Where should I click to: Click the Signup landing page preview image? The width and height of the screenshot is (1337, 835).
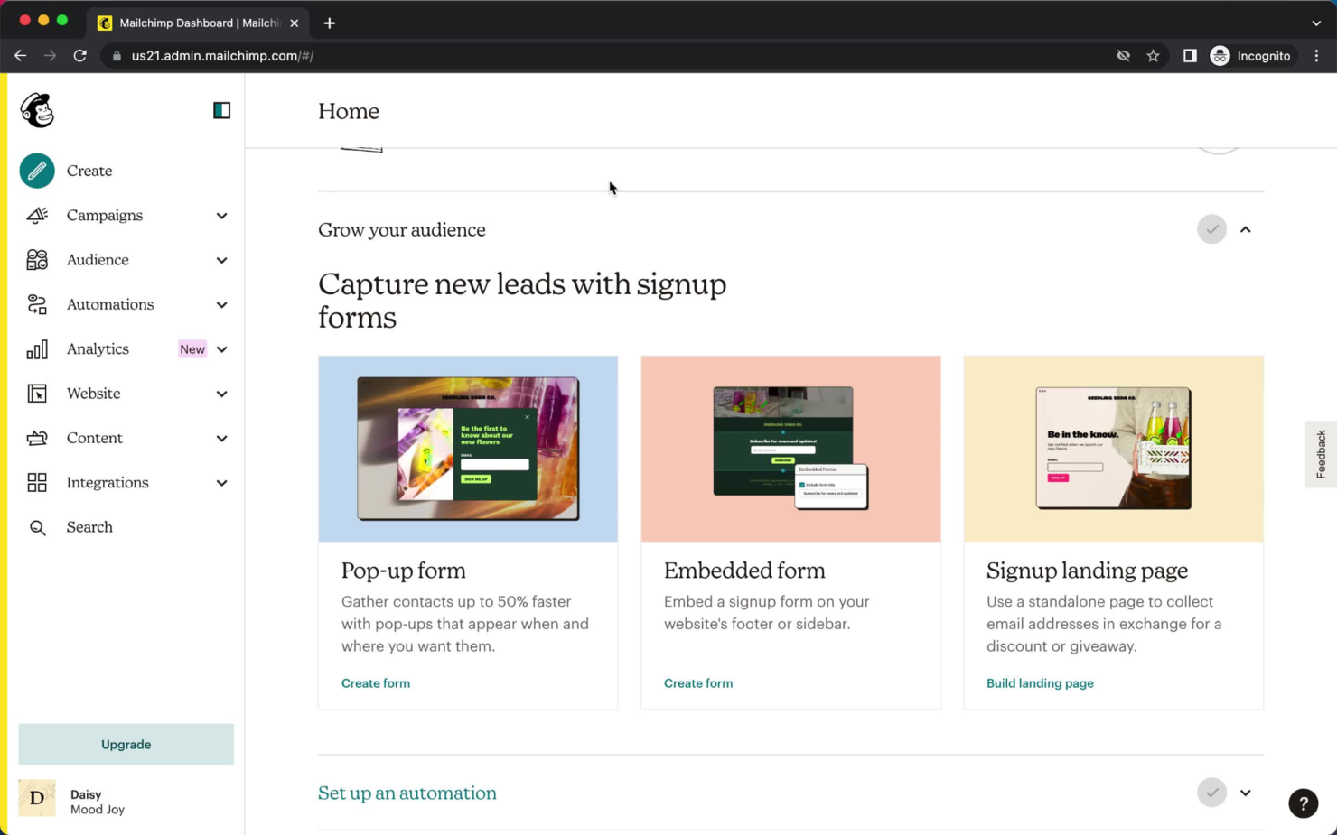1113,449
